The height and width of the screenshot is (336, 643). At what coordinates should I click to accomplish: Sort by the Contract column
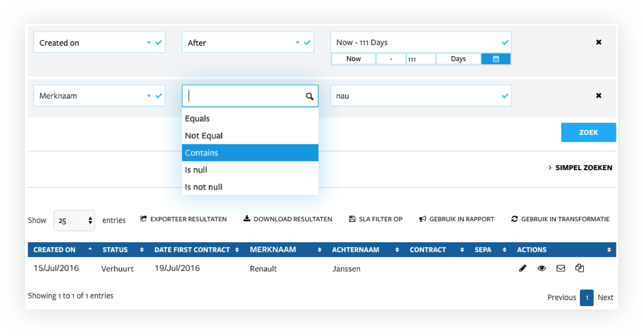(437, 250)
